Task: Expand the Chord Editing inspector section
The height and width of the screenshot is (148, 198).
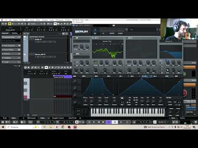Action: (11, 50)
